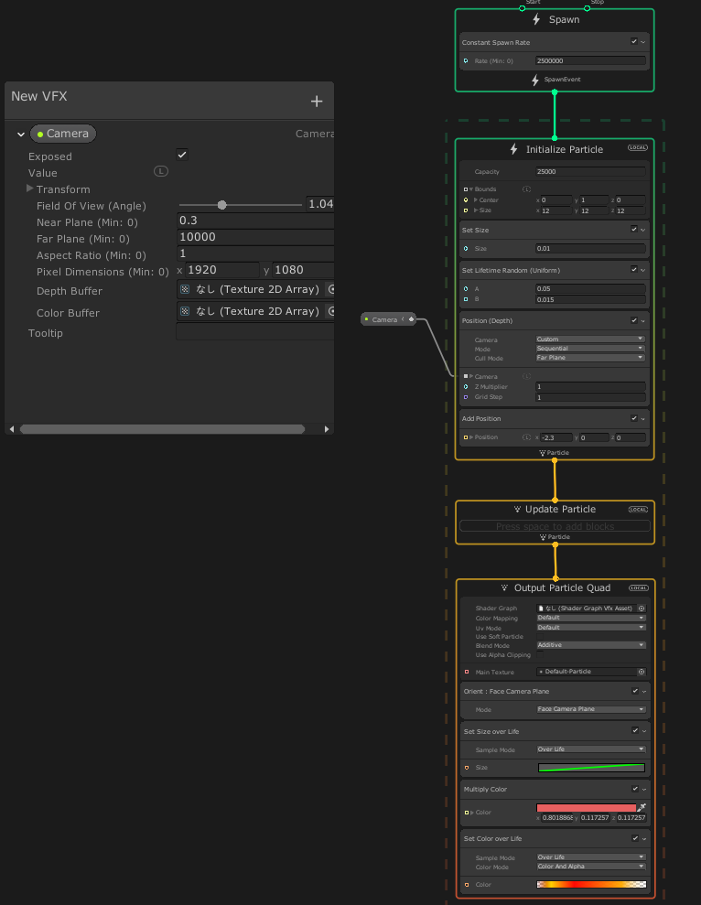The height and width of the screenshot is (905, 701).
Task: Click the LOCAL space badge on Initialize Particle
Action: [x=638, y=147]
